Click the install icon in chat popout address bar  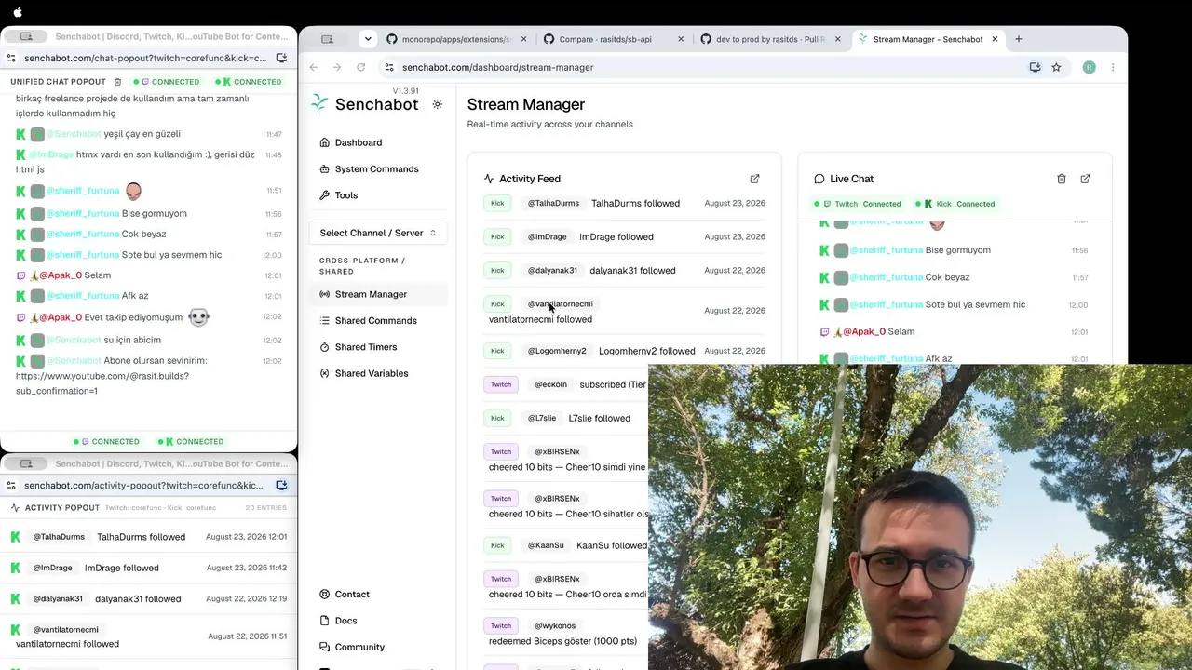(x=281, y=58)
